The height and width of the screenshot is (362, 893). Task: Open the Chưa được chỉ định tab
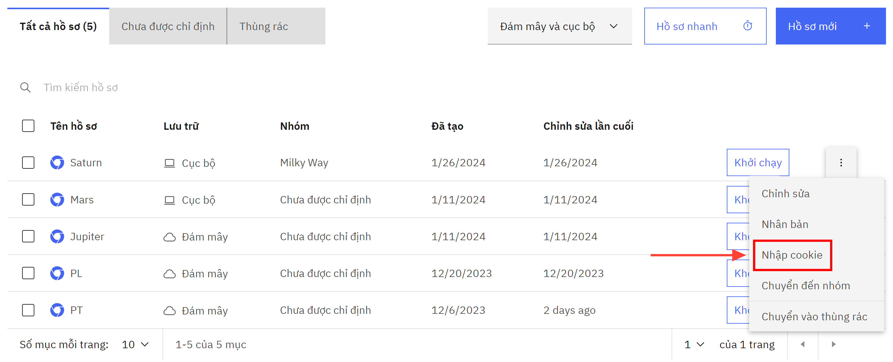click(x=168, y=26)
